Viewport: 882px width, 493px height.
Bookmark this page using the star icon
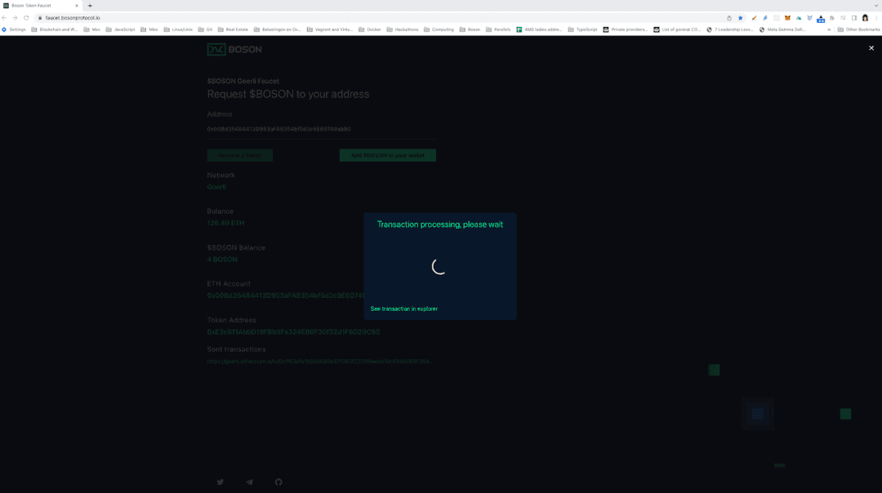coord(740,16)
